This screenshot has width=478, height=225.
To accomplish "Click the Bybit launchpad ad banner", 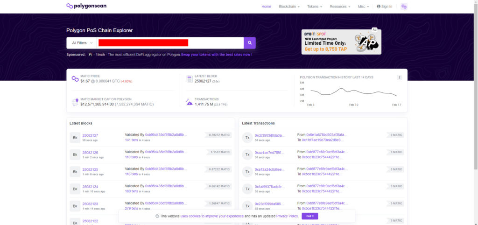I will point(341,42).
